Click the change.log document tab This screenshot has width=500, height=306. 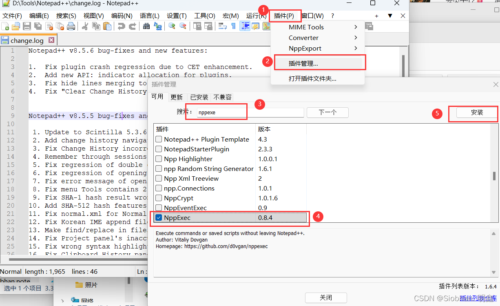point(28,40)
